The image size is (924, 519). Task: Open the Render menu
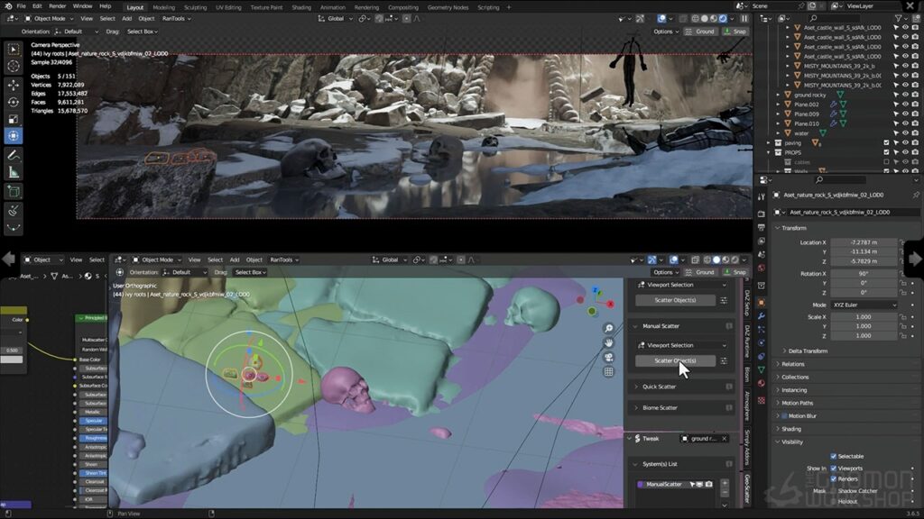[x=57, y=6]
